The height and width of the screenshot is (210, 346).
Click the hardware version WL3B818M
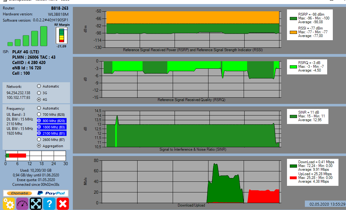pos(58,14)
